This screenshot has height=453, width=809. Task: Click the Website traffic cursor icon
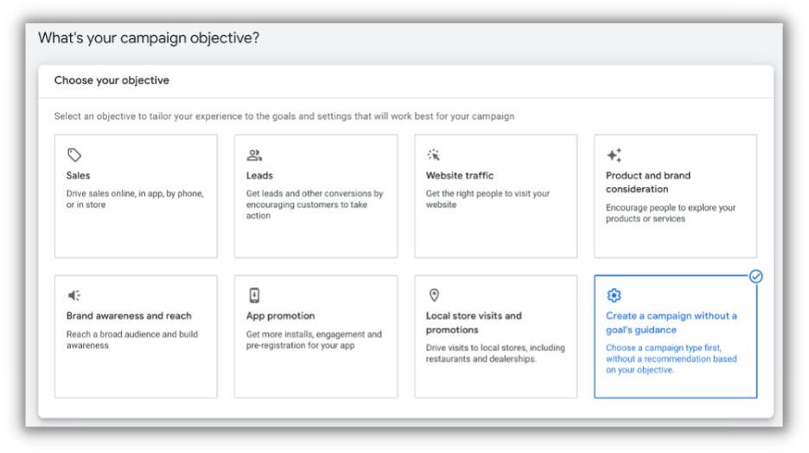[434, 155]
